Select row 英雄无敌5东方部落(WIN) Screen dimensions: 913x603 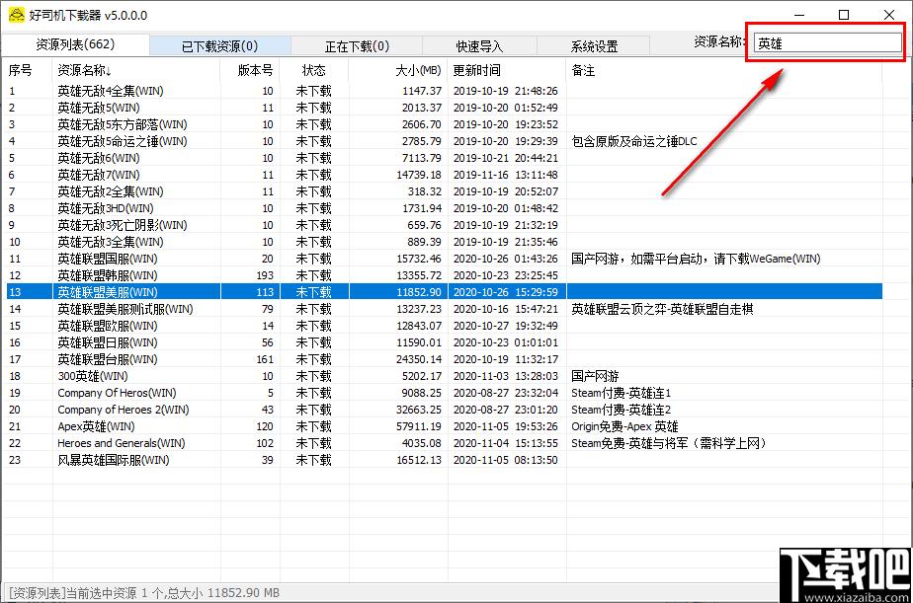(445, 124)
